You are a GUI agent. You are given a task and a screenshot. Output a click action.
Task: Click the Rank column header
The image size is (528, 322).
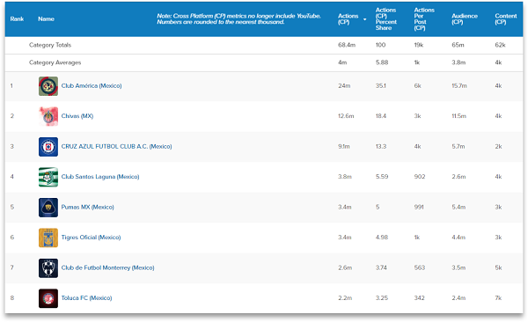[x=17, y=18]
